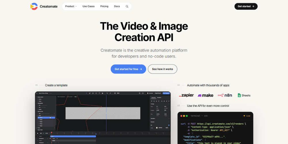
Task: Open search with the magnifier icon
Action: [127, 6]
